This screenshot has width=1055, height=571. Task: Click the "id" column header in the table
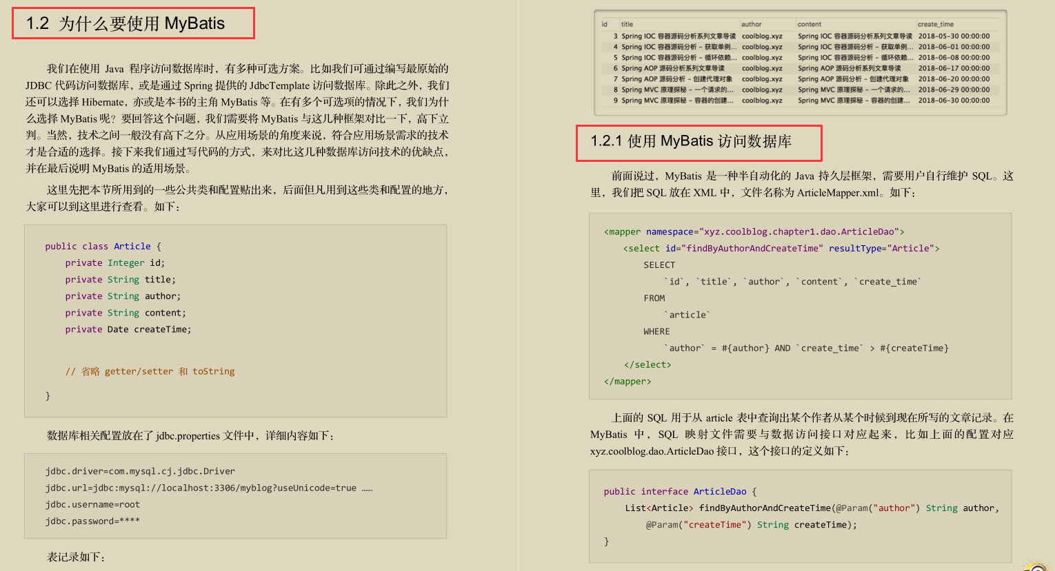(605, 24)
